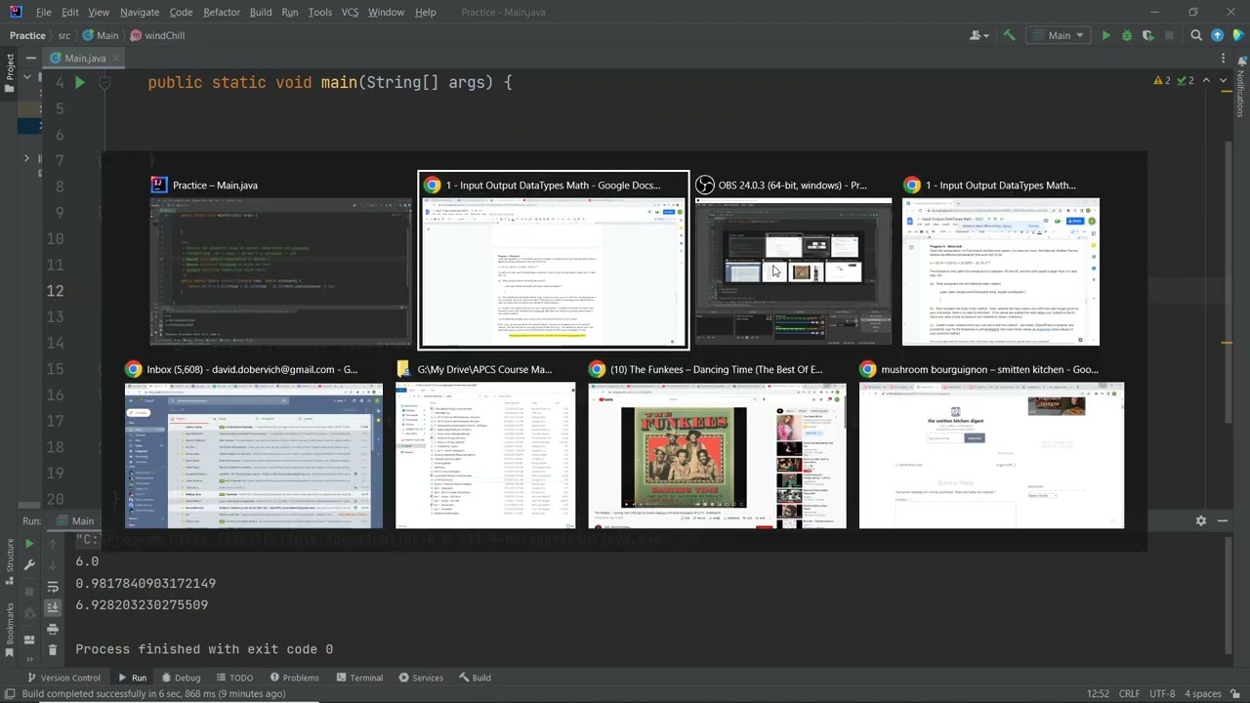Image resolution: width=1250 pixels, height=703 pixels.
Task: Click the Build Project hammer icon
Action: (x=1010, y=35)
